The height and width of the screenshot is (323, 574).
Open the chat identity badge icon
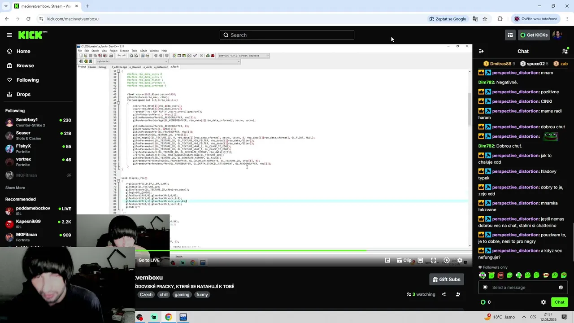click(484, 288)
